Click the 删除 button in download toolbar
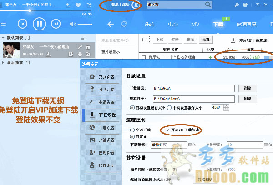Image resolution: width=273 pixels, height=185 pixels. pyautogui.click(x=190, y=40)
